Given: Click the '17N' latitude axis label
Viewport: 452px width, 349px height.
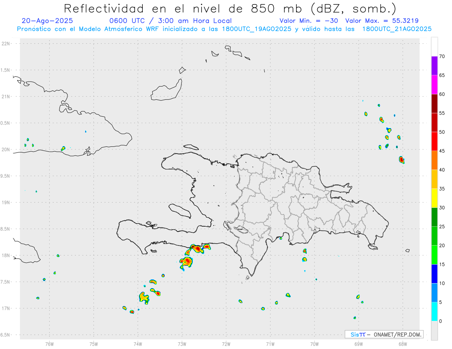Looking at the screenshot, I should (6, 308).
